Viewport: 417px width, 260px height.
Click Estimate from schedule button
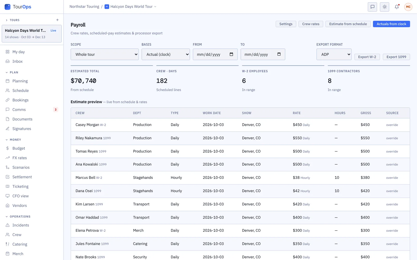pos(348,24)
